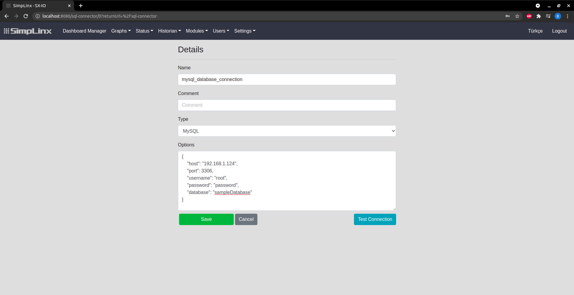Grab the Options textarea resize handle
This screenshot has height=295, width=574.
(394, 209)
